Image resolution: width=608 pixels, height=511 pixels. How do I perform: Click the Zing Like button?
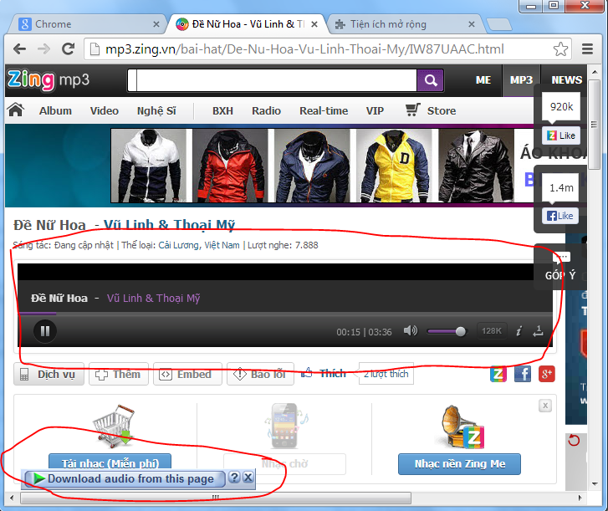561,135
